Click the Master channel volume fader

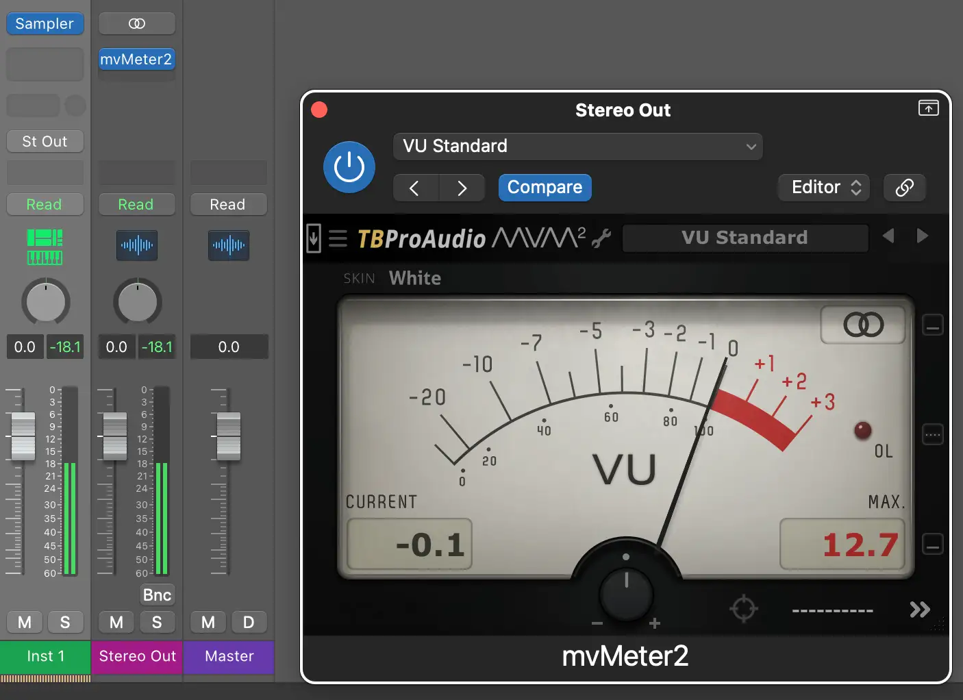tap(228, 436)
